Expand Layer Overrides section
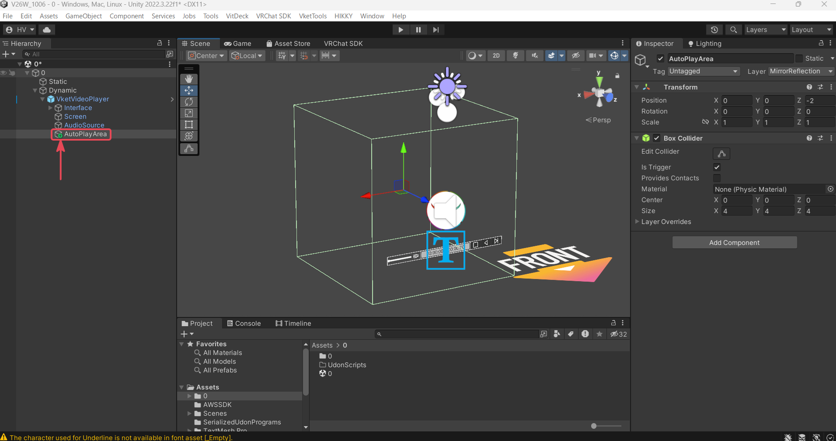 [x=637, y=221]
